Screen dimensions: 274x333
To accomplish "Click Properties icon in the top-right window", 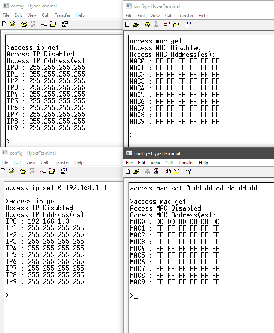I will point(187,25).
